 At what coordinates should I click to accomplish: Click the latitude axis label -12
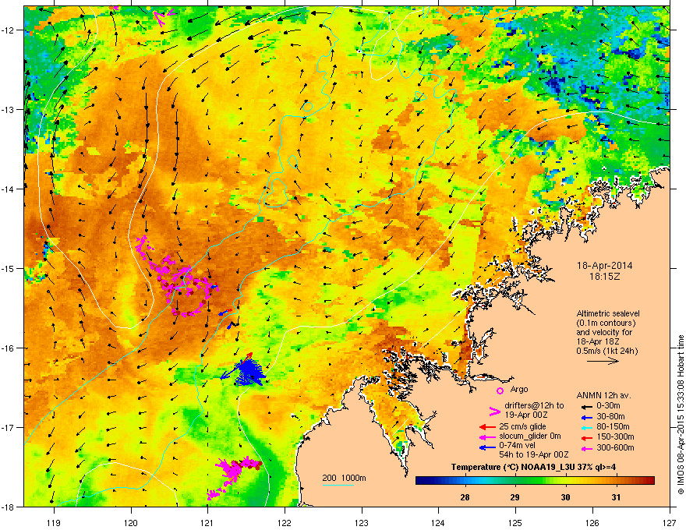(9, 30)
